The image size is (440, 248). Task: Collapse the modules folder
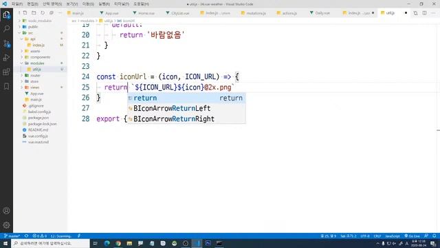(37, 63)
